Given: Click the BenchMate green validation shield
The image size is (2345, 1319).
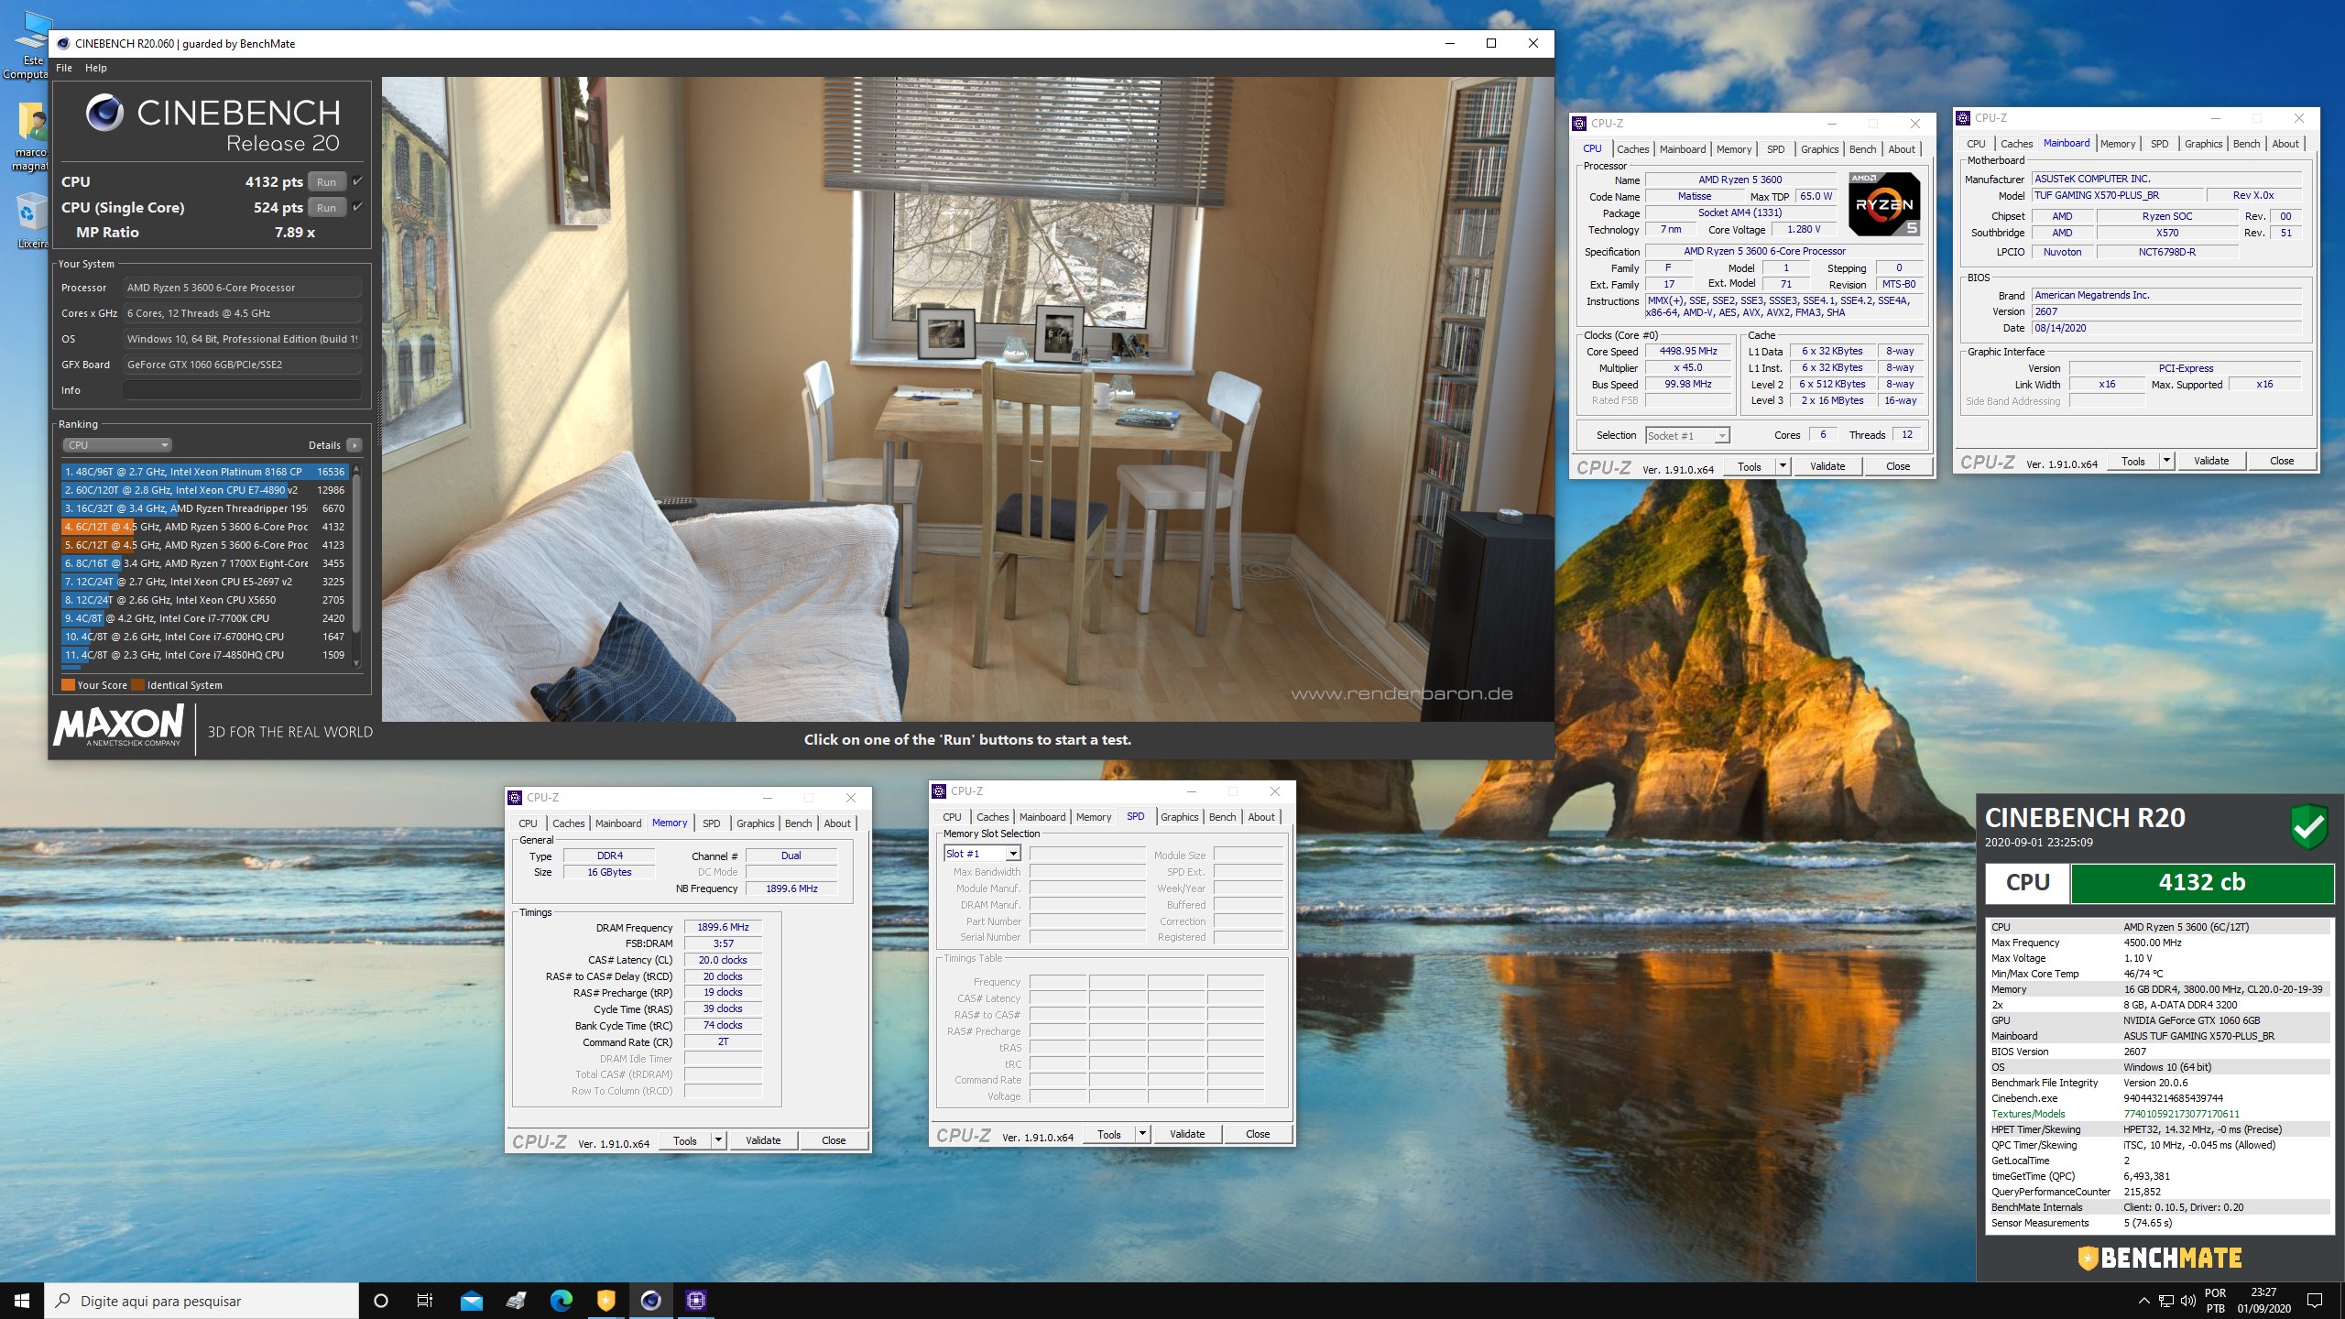Looking at the screenshot, I should pos(2308,826).
